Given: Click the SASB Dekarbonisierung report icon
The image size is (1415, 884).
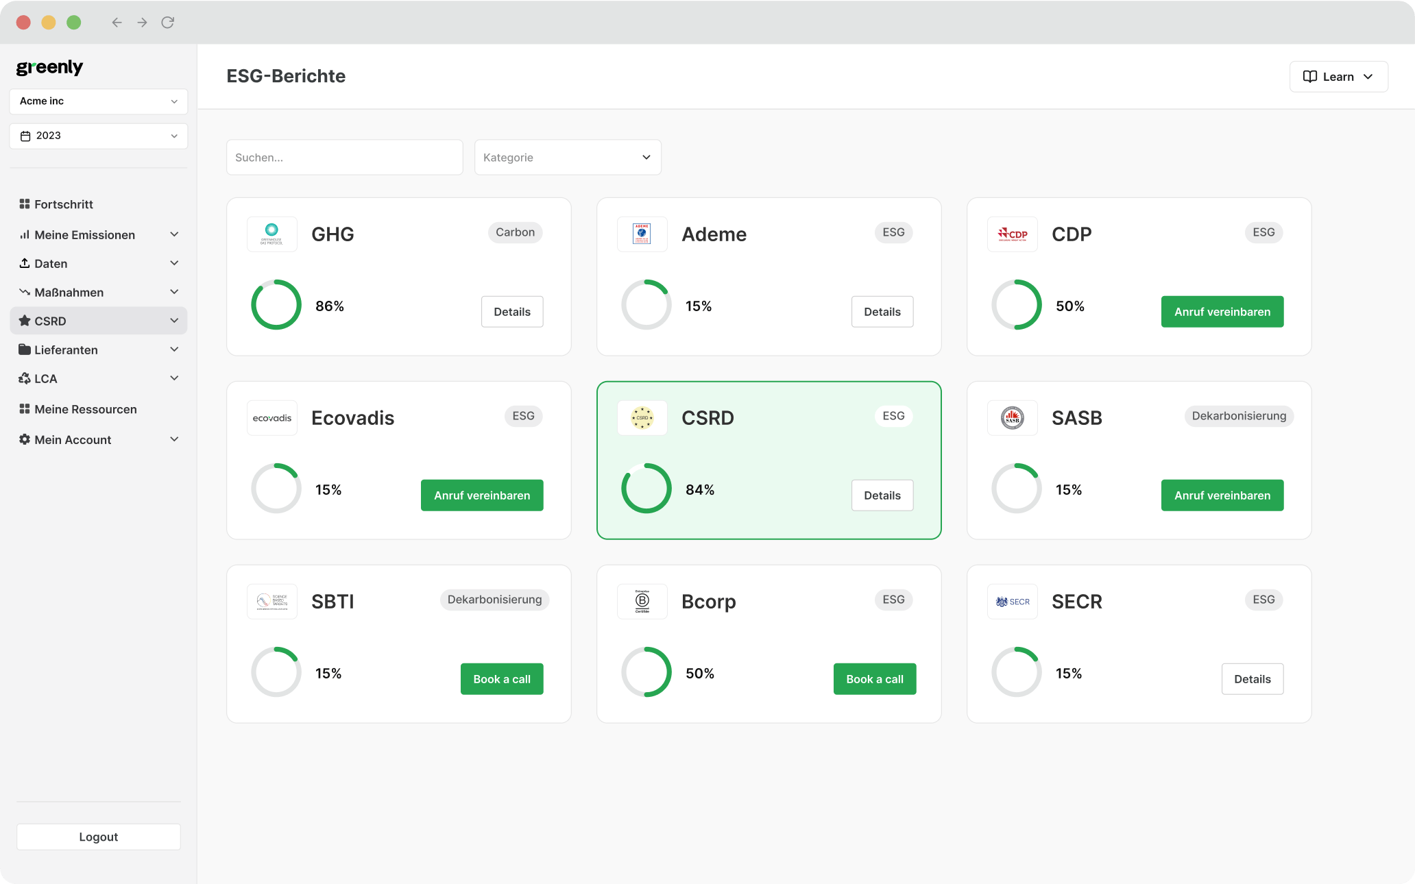Looking at the screenshot, I should 1012,417.
